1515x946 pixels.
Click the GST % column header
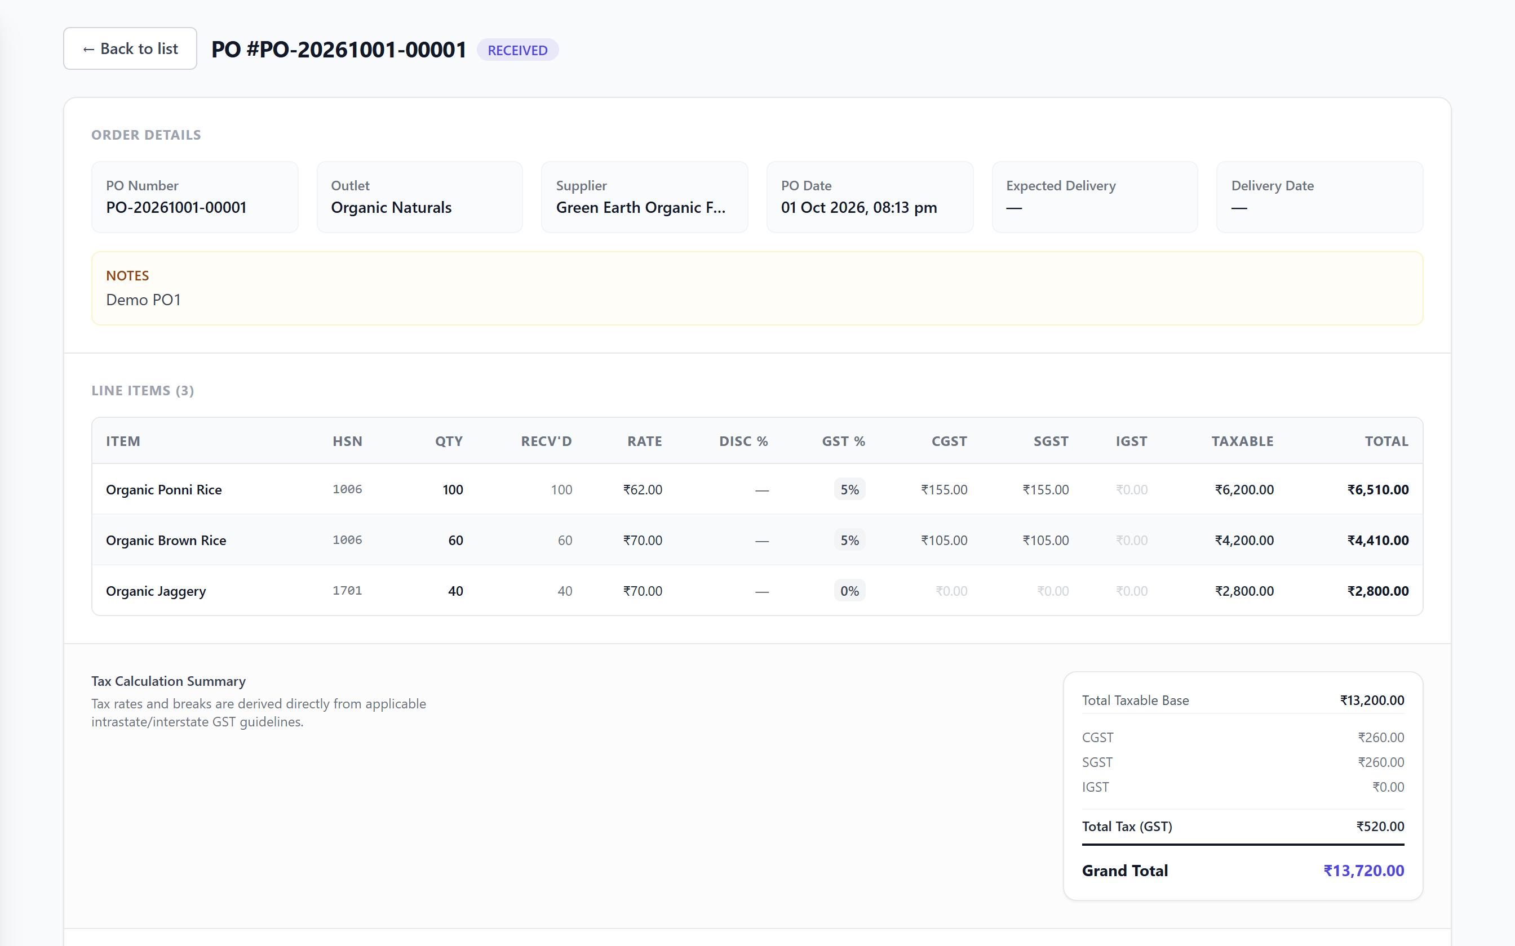(x=843, y=441)
